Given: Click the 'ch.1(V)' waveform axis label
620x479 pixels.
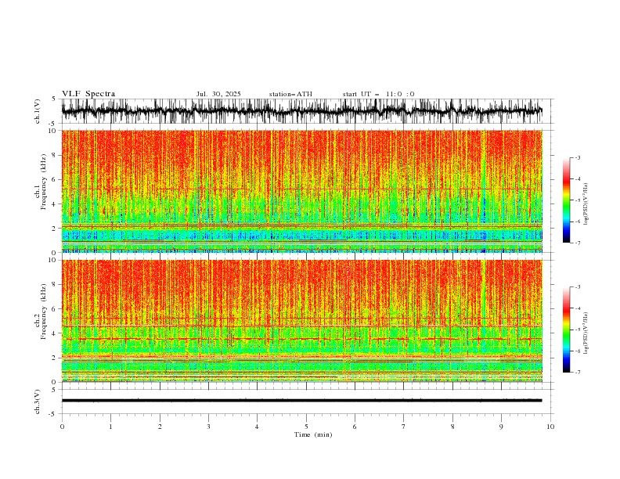Looking at the screenshot, I should point(38,111).
